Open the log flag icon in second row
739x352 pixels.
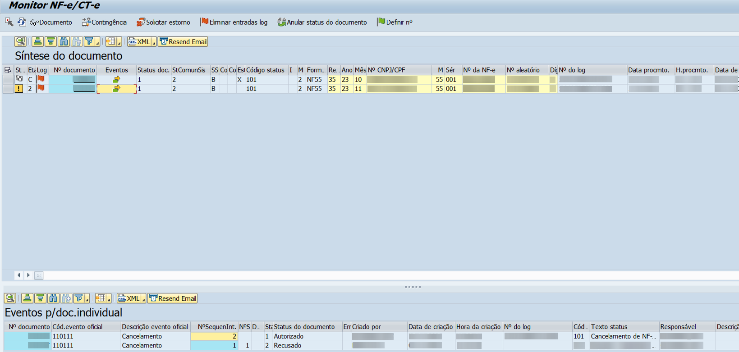[x=41, y=88]
